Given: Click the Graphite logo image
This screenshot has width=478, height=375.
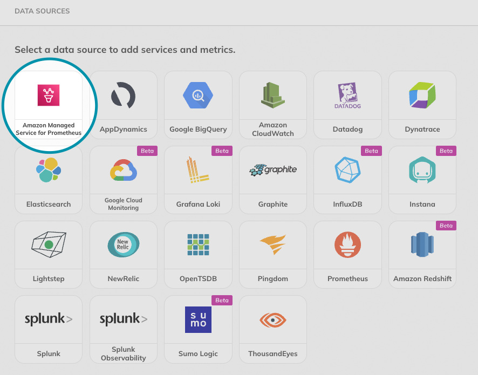Looking at the screenshot, I should (273, 170).
